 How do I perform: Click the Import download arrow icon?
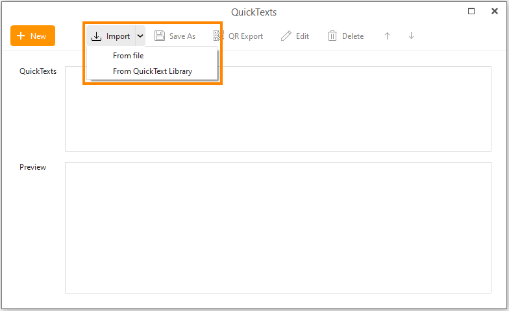[97, 36]
